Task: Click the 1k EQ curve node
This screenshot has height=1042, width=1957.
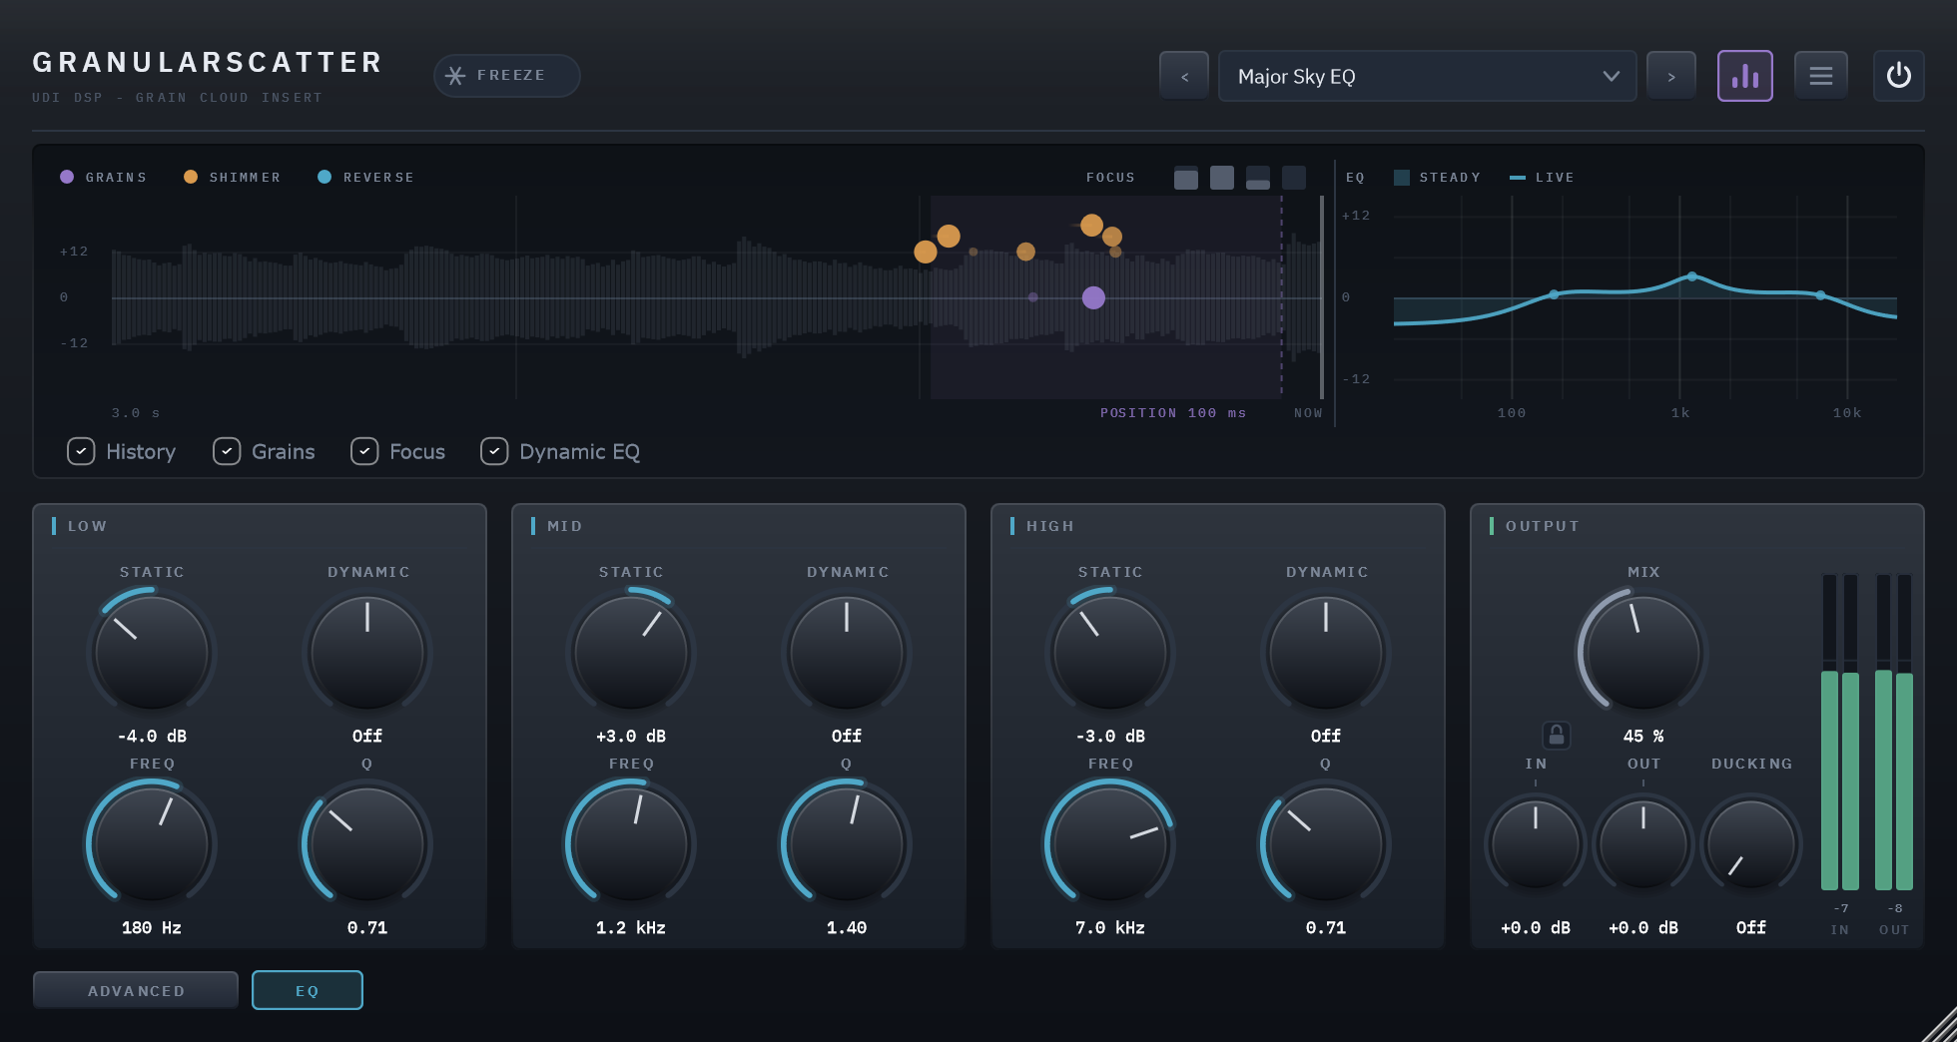Action: [x=1691, y=276]
